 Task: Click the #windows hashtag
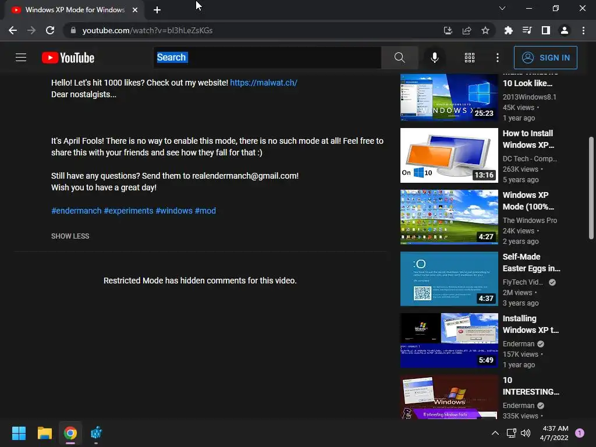pos(174,211)
